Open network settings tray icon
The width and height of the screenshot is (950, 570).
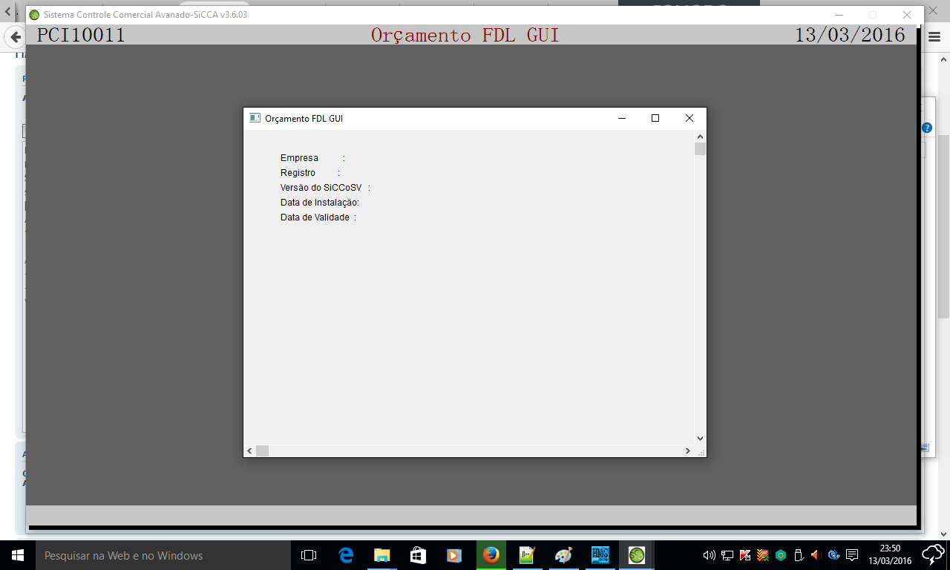[727, 555]
